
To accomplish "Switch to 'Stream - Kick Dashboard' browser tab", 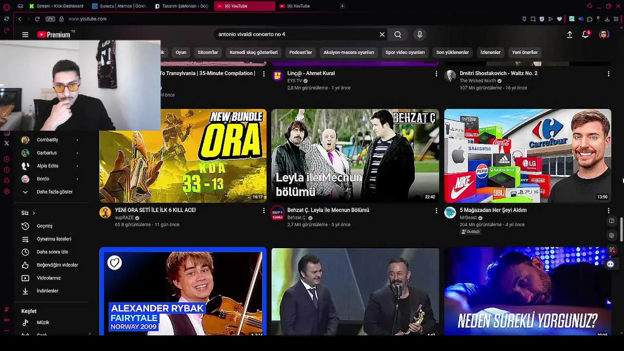I will point(57,6).
